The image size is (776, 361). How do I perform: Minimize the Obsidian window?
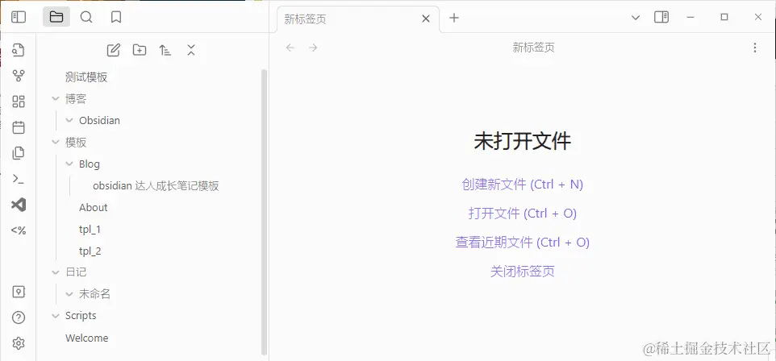coord(690,17)
